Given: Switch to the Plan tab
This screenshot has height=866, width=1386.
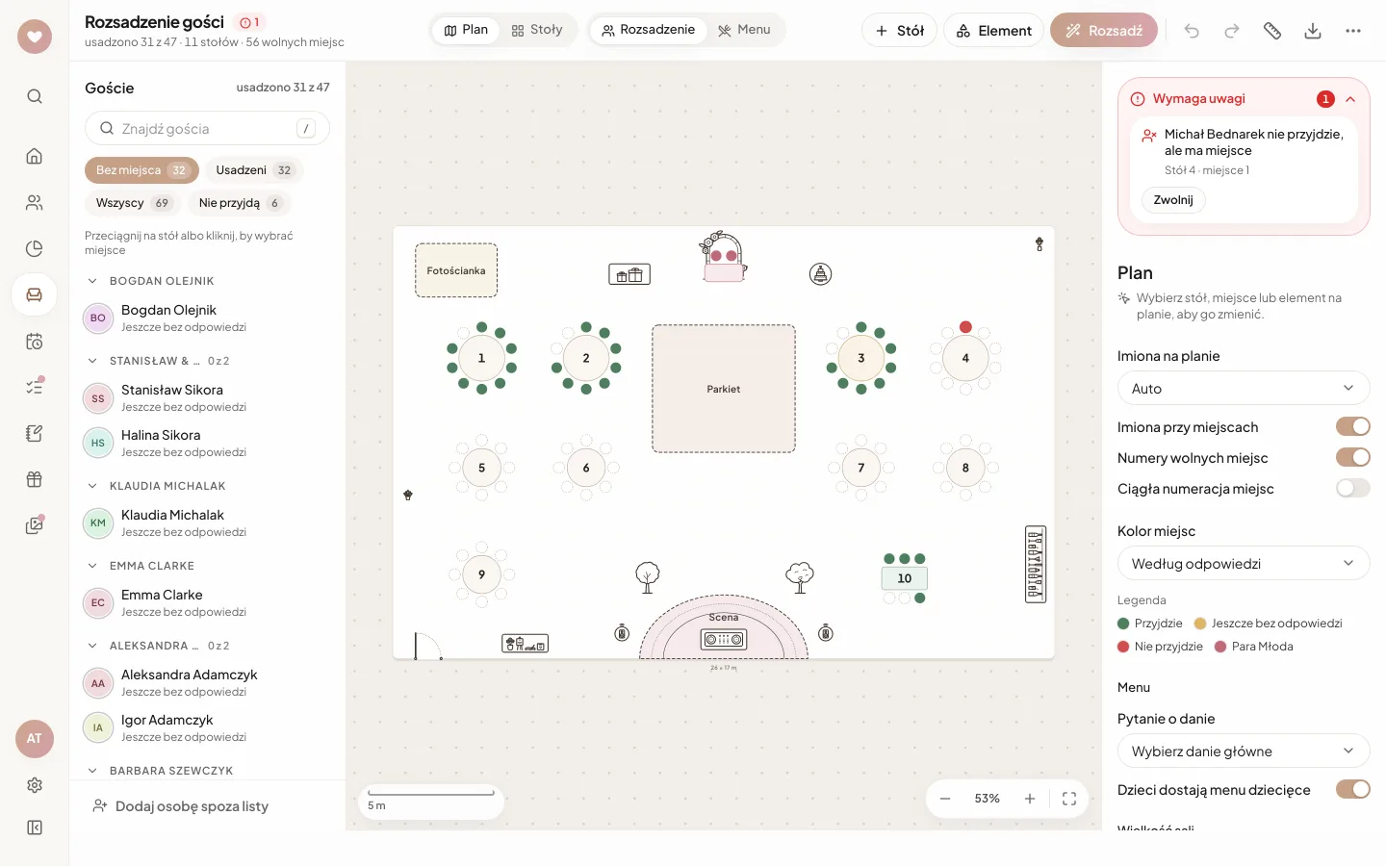Looking at the screenshot, I should [466, 30].
